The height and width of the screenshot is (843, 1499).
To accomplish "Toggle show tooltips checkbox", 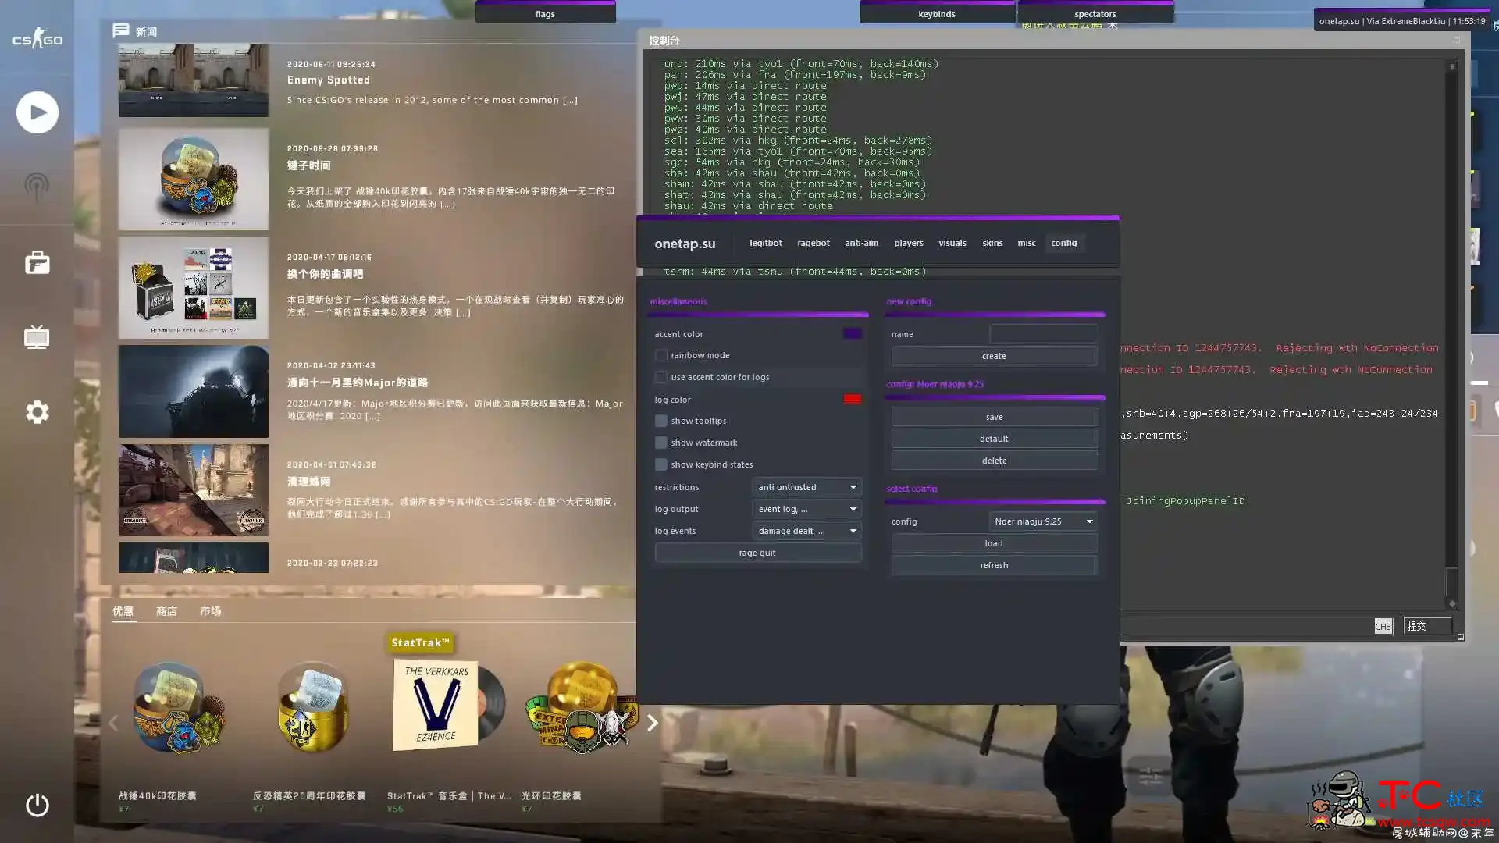I will (659, 421).
